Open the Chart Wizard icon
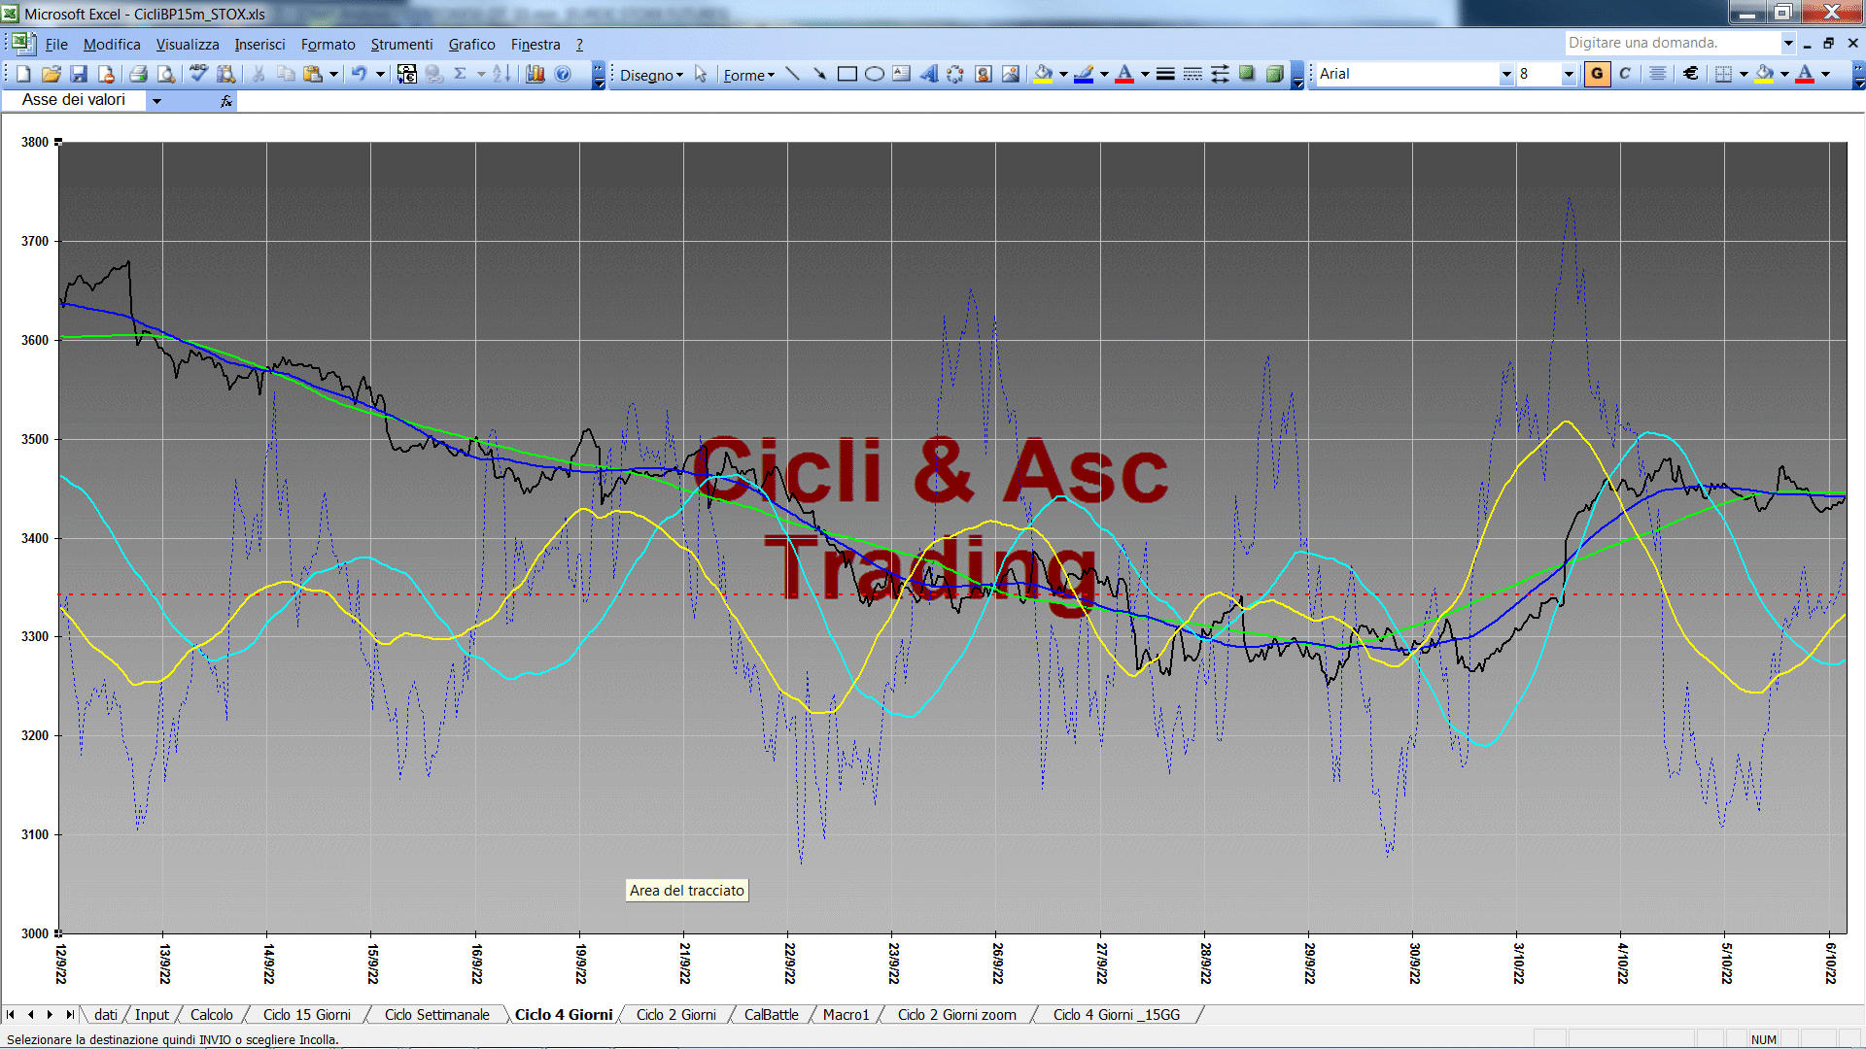 (536, 74)
